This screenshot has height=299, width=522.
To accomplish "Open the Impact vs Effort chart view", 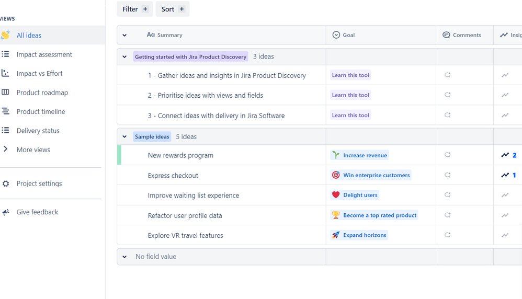I will (39, 74).
